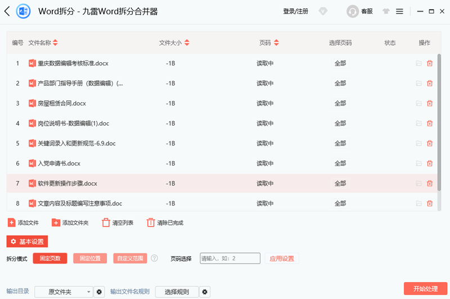The width and height of the screenshot is (450, 299).
Task: Go back using the left arrow icon
Action: coord(7,11)
